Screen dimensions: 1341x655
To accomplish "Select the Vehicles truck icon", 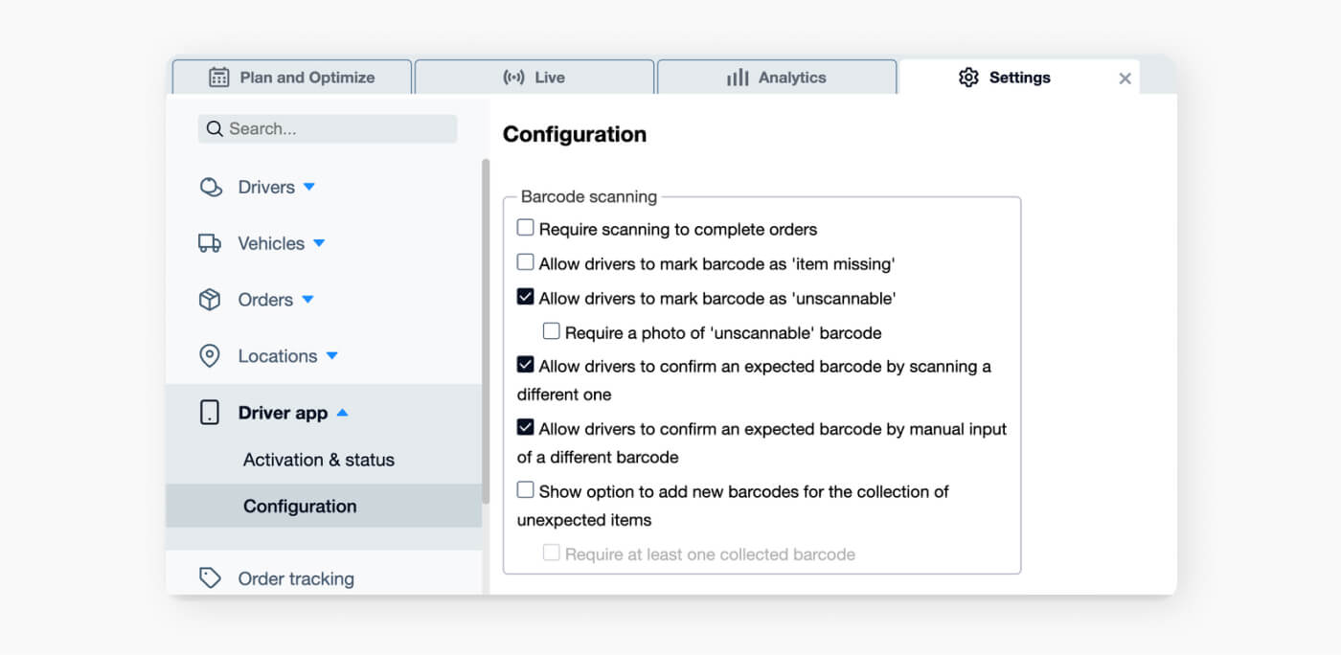I will (212, 243).
